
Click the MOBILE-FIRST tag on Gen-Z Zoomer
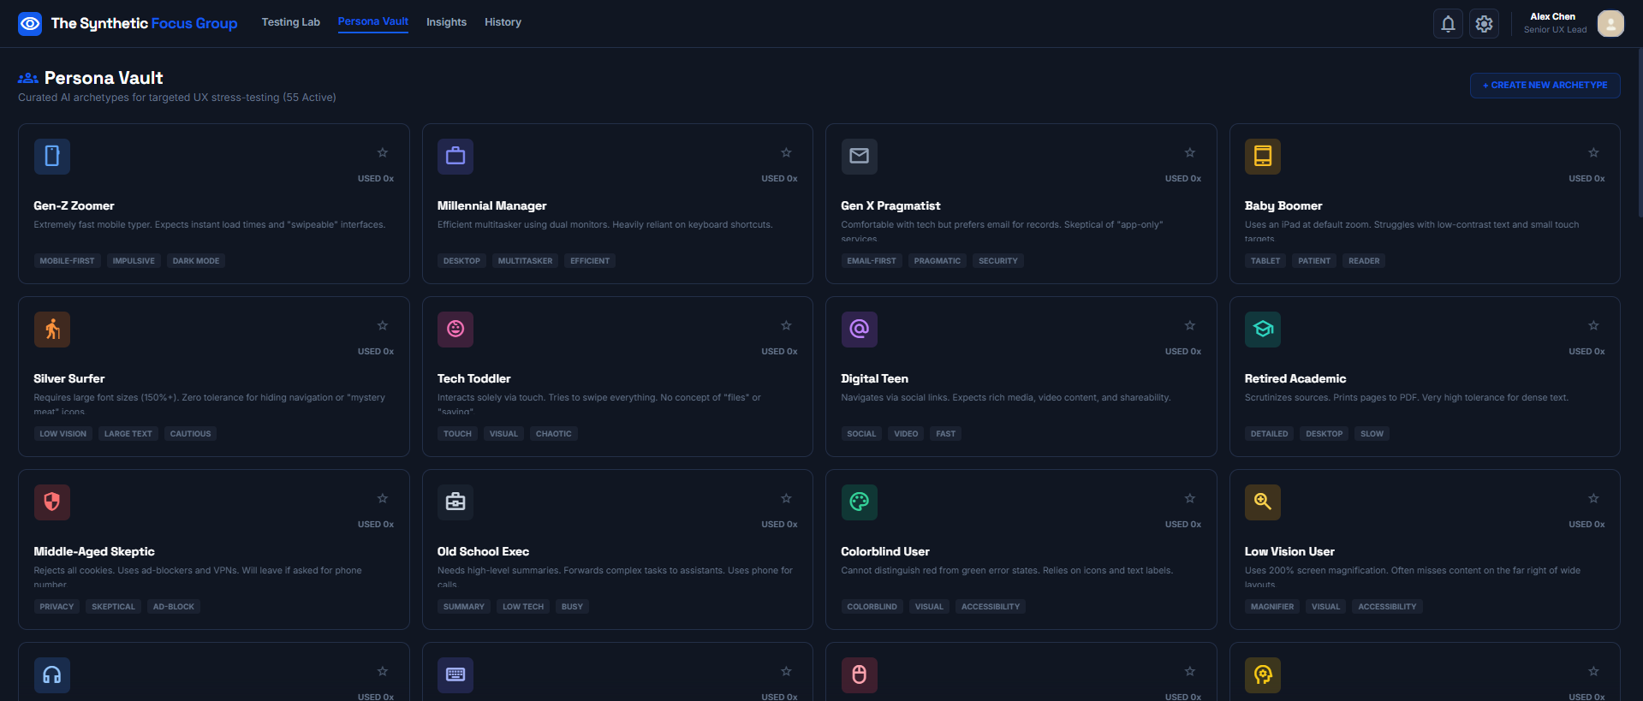[x=67, y=261]
